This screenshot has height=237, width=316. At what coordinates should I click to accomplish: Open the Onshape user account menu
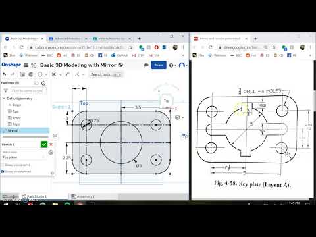point(182,65)
